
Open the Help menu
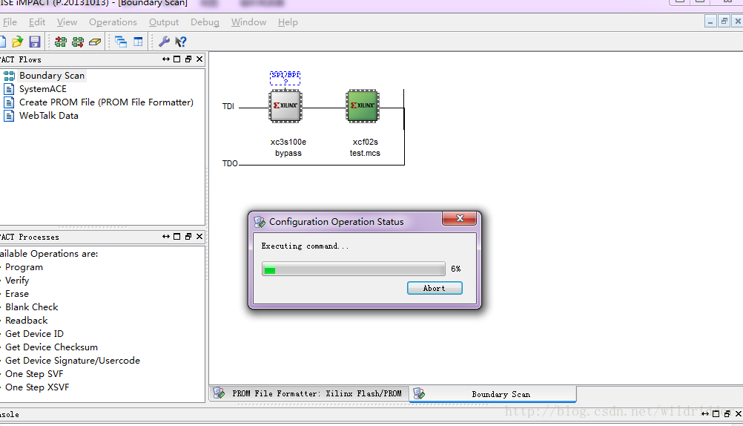(x=288, y=22)
